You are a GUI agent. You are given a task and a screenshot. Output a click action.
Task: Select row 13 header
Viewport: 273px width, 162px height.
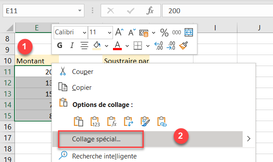click(x=7, y=94)
